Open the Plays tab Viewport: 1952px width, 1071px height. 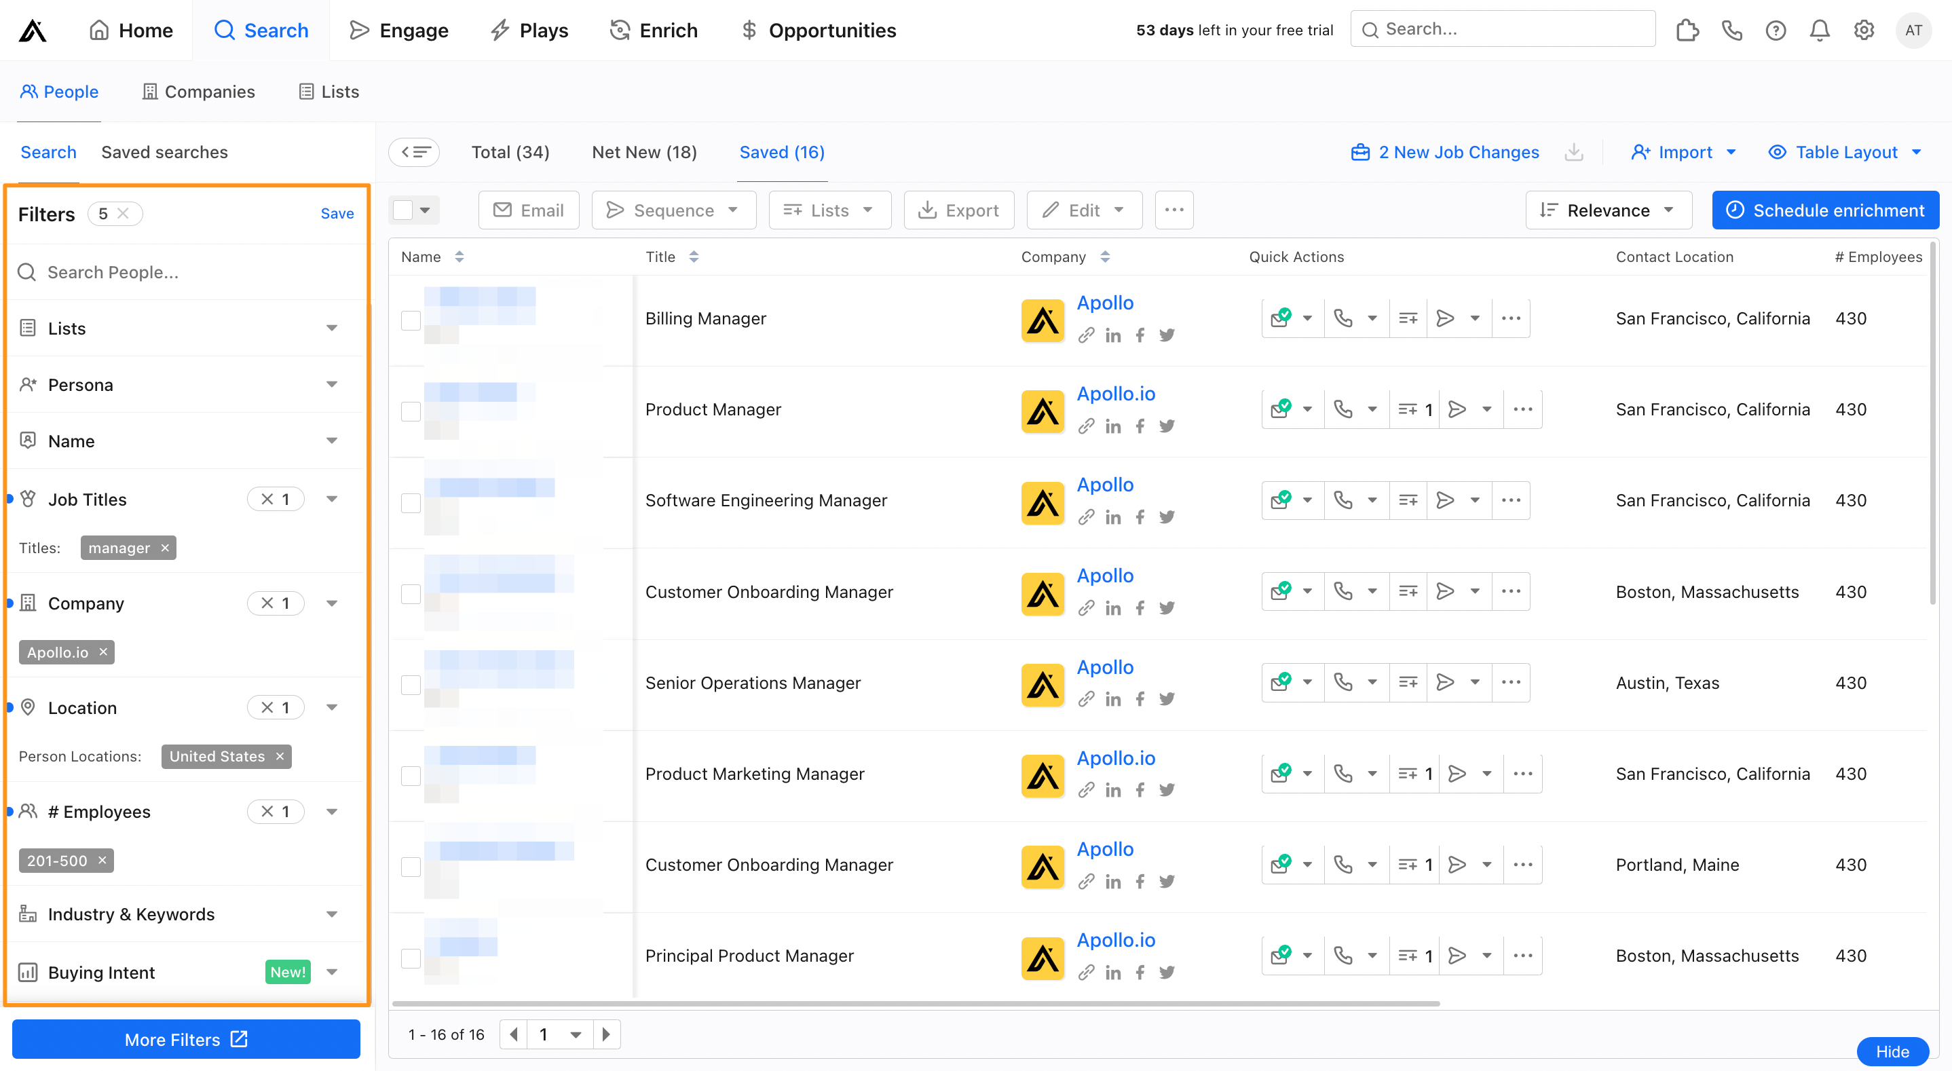[529, 31]
